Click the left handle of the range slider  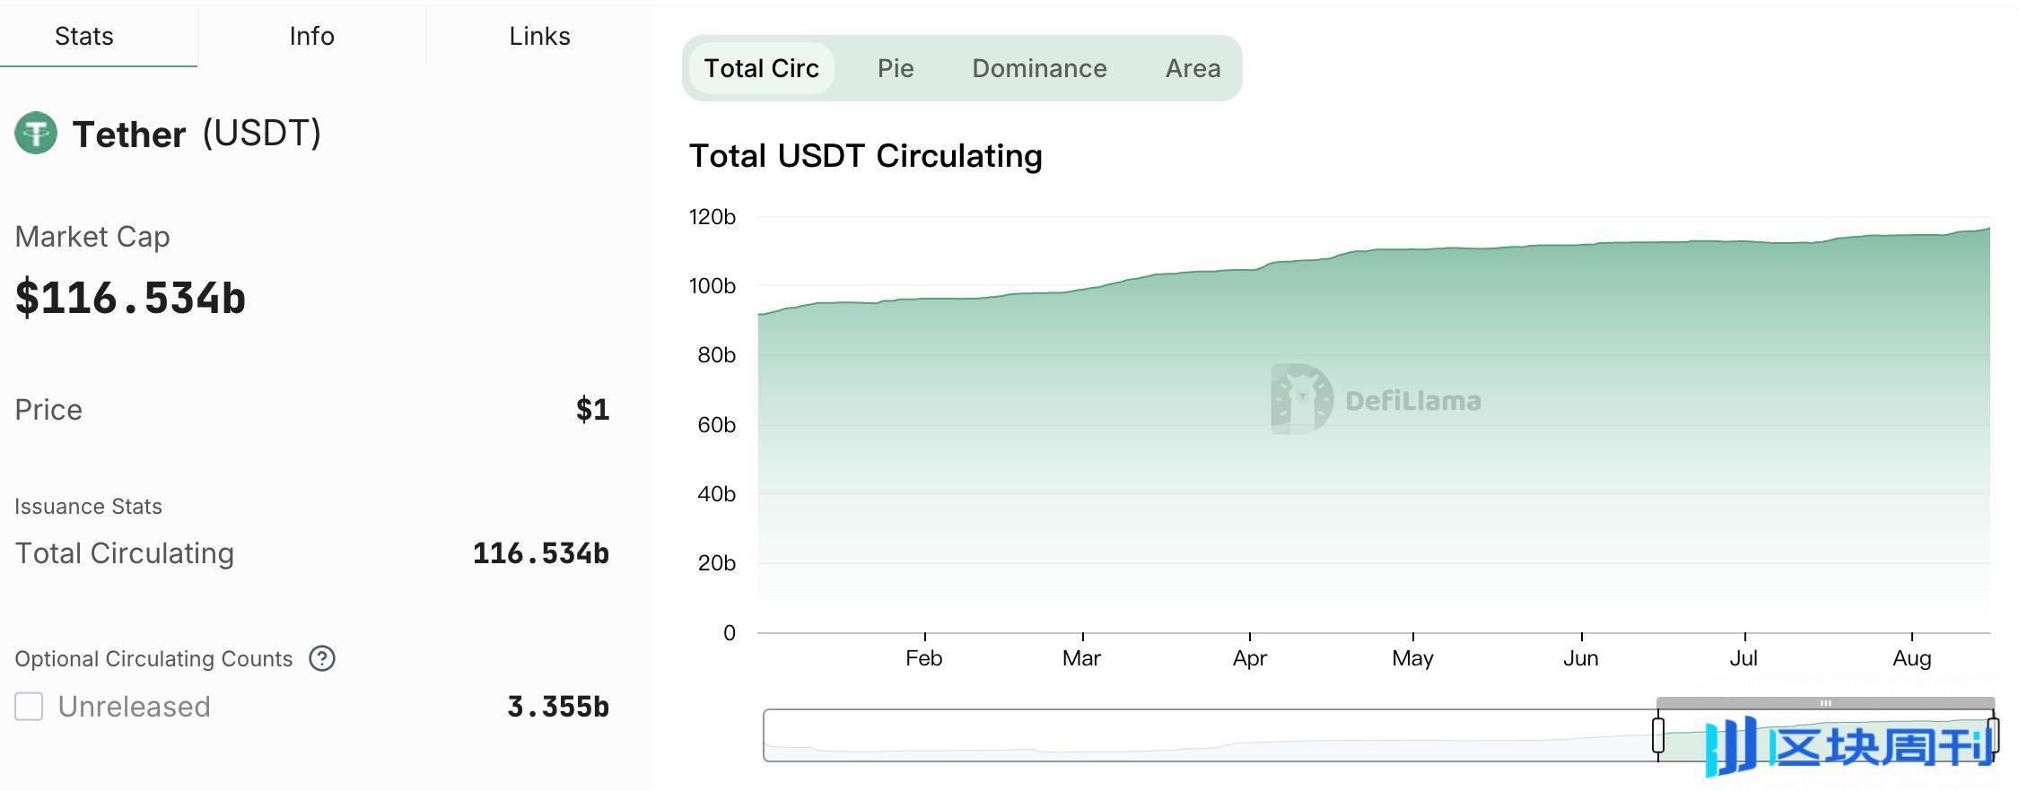click(x=1658, y=735)
